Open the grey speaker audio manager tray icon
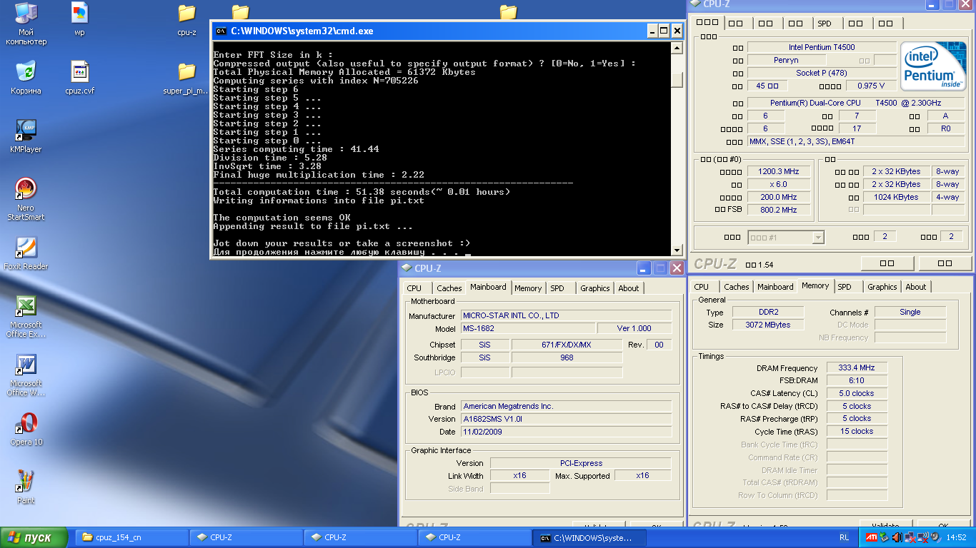The image size is (976, 548). pyautogui.click(x=936, y=537)
